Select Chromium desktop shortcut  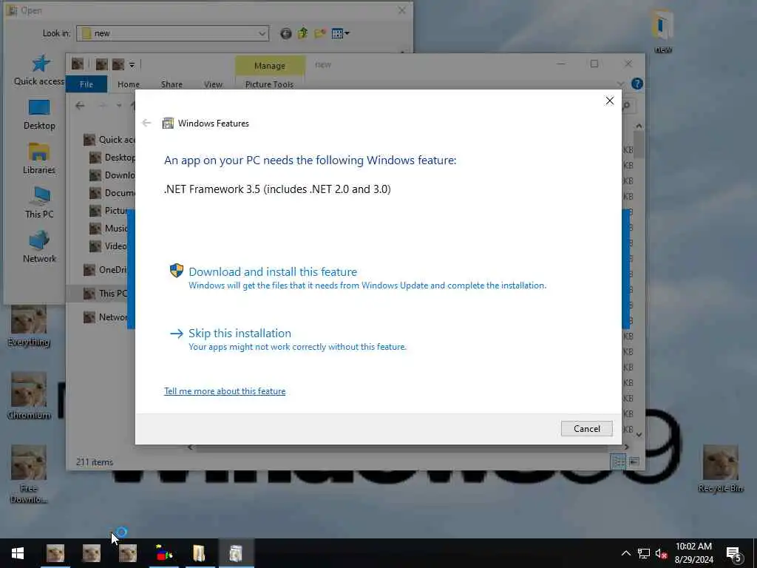[29, 396]
